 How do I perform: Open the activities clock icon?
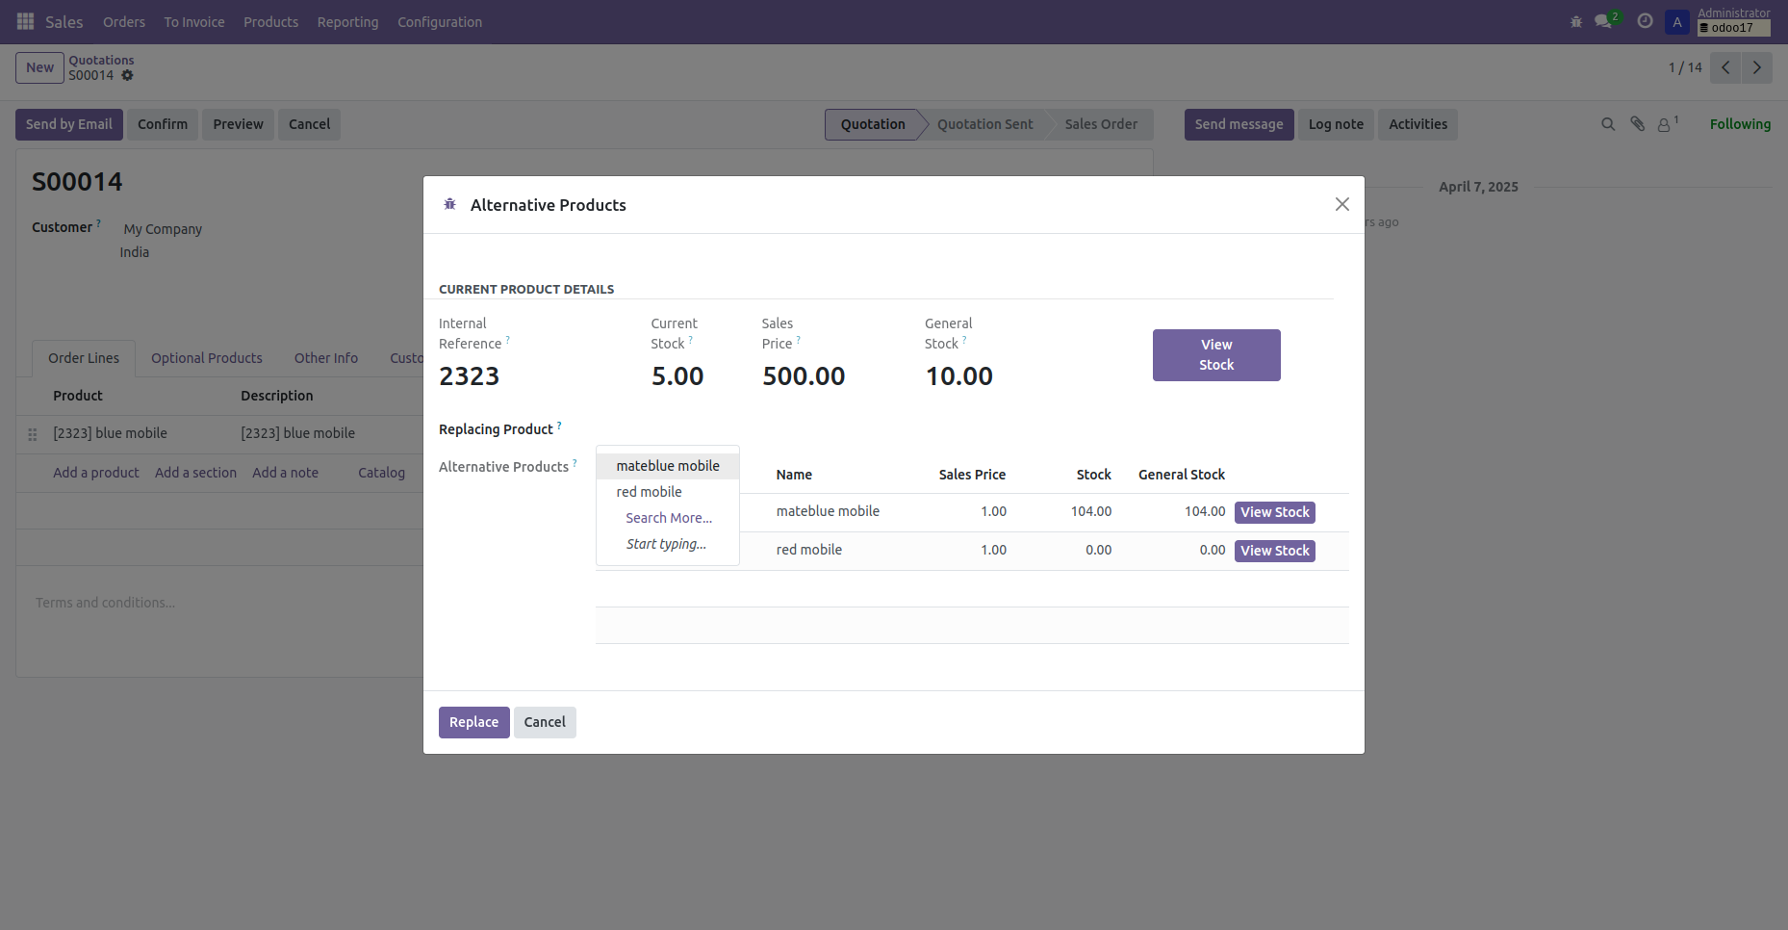[1645, 21]
